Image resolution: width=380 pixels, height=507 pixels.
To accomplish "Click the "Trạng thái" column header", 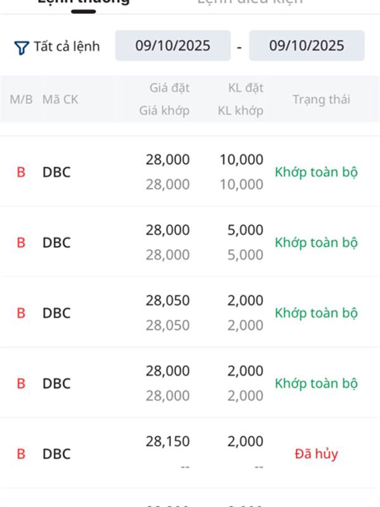I will [321, 99].
